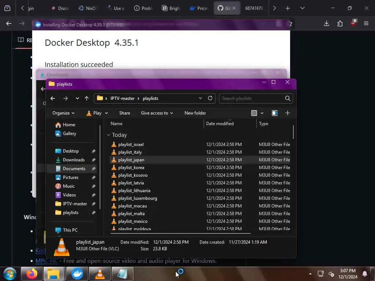Click IPTV-master in the address breadcrumb

[x=122, y=98]
